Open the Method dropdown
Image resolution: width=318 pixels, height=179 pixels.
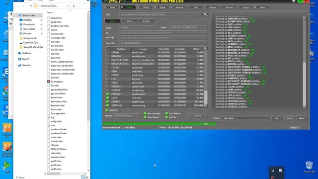pos(127,116)
